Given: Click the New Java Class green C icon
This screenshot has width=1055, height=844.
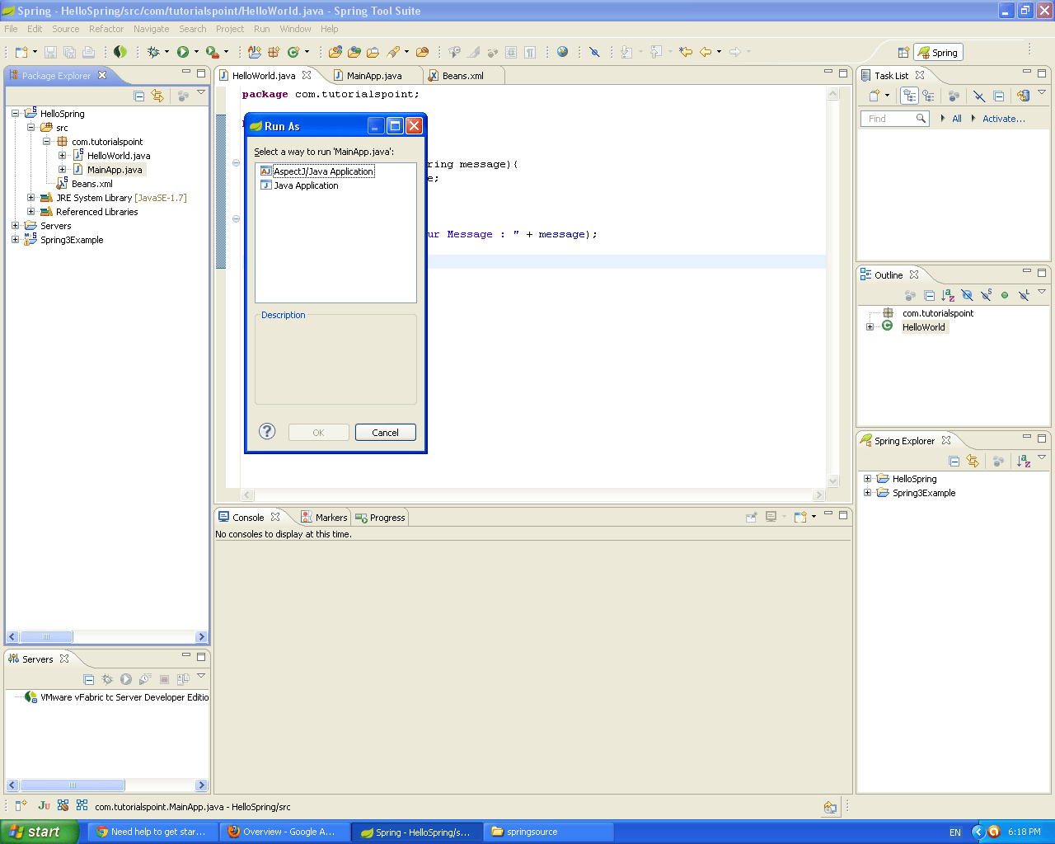Looking at the screenshot, I should coord(293,52).
